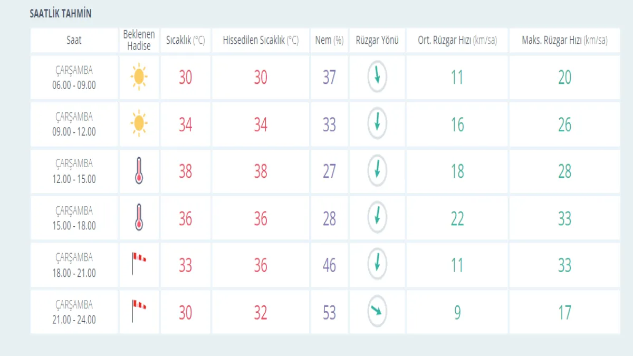Select the ÇARŞAMBA 15.00 - 18.00 time cell
Viewport: 633px width, 356px height.
pyautogui.click(x=74, y=218)
